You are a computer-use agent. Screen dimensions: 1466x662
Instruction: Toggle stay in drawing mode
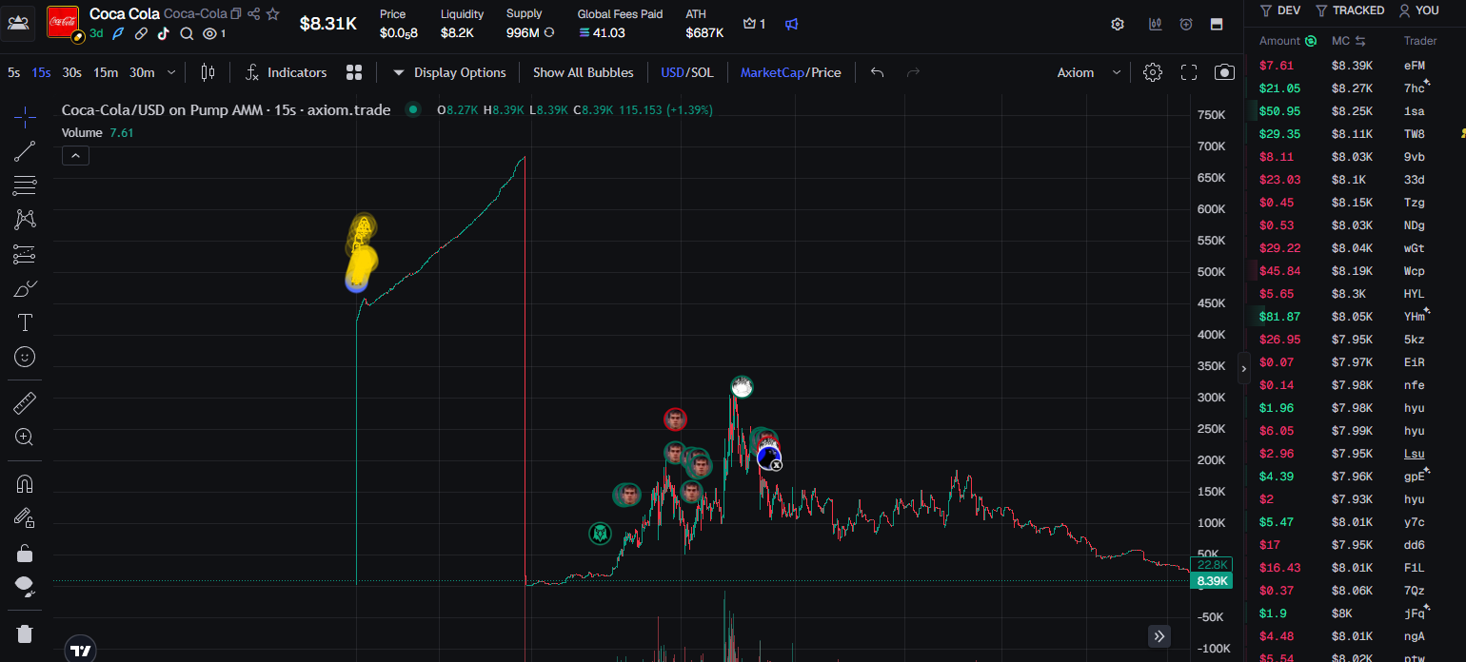pos(25,518)
